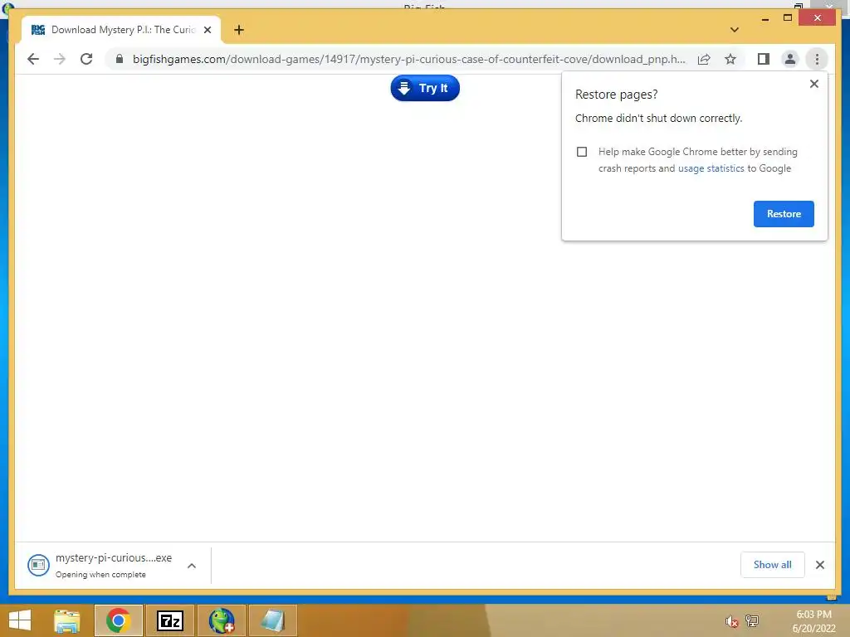Image resolution: width=850 pixels, height=637 pixels.
Task: Open File Explorer from the taskbar
Action: [x=67, y=620]
